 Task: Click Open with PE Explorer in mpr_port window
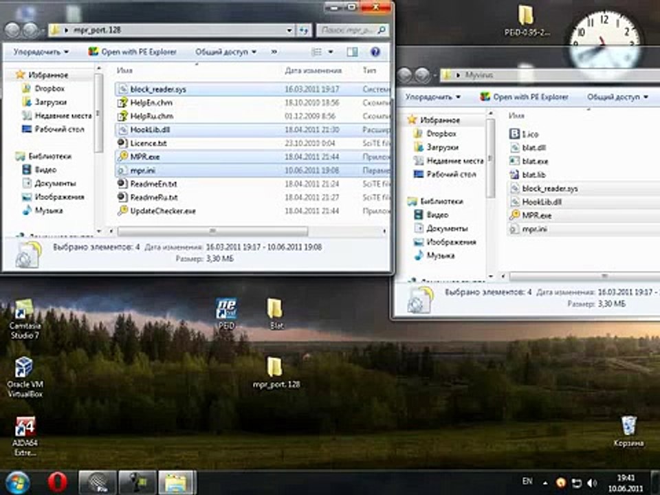pos(132,52)
